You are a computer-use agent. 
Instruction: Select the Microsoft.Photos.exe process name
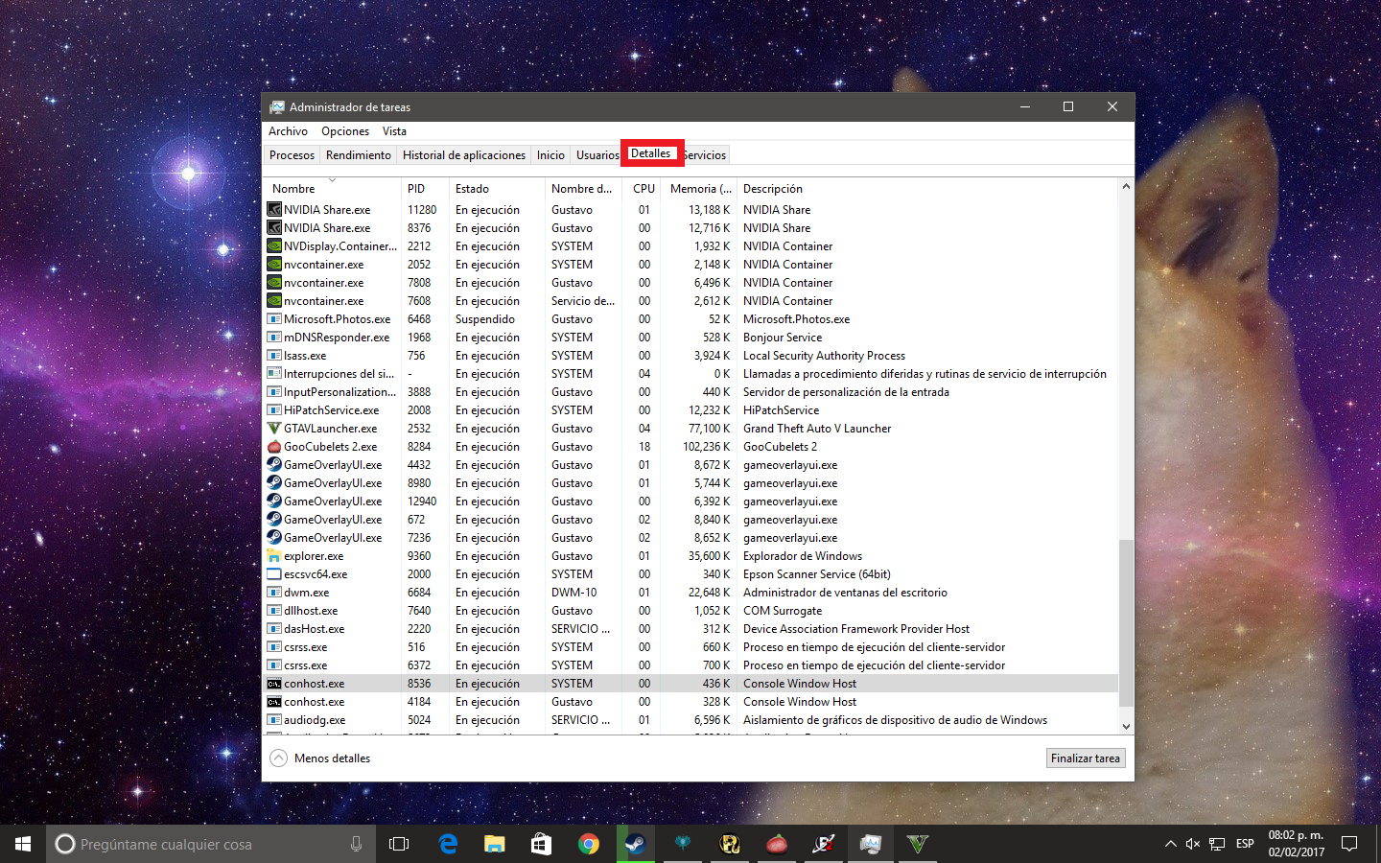pos(338,319)
